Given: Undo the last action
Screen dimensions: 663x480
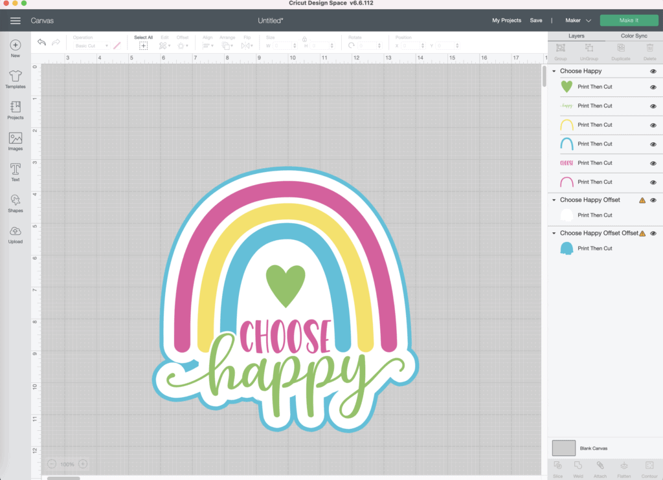Looking at the screenshot, I should pos(41,42).
